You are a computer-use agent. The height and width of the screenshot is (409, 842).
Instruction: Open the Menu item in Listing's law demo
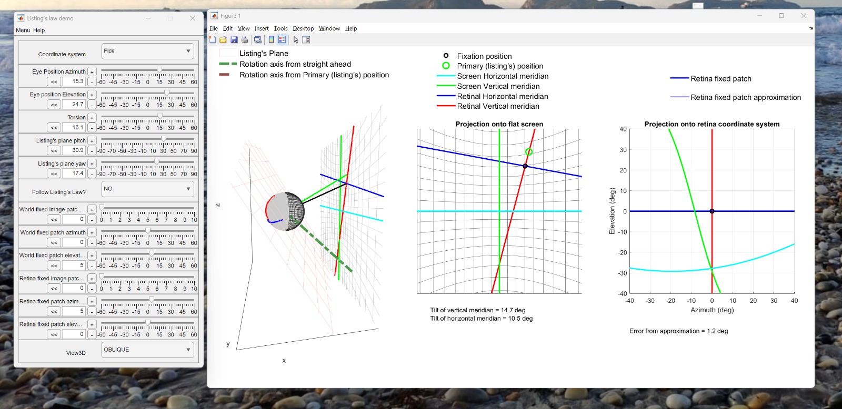click(x=23, y=30)
